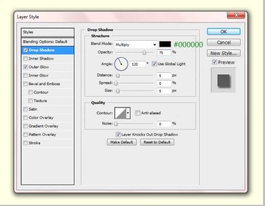Image resolution: width=265 pixels, height=206 pixels.
Task: Click the Cancel button
Action: point(224,42)
